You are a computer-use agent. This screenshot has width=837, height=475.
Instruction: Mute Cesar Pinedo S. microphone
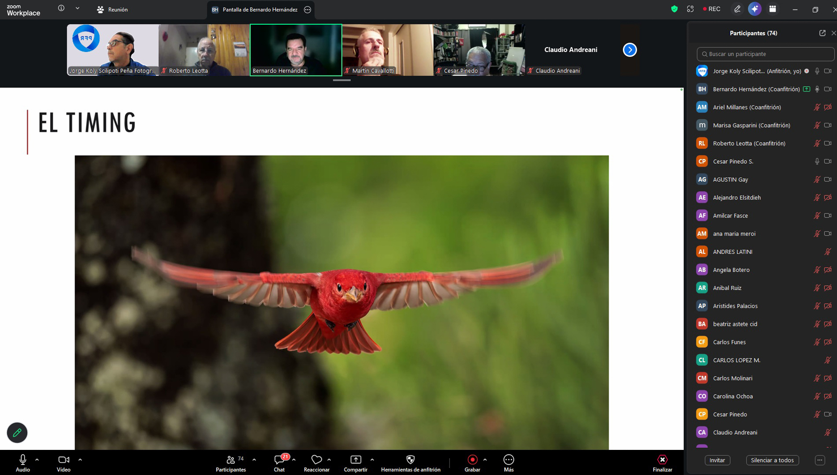[x=817, y=162]
